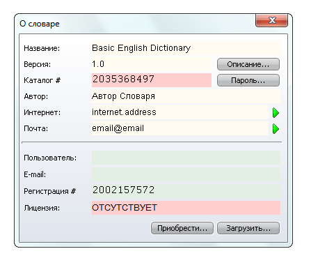Click the internet.address field
The image size is (311, 265).
coord(180,112)
